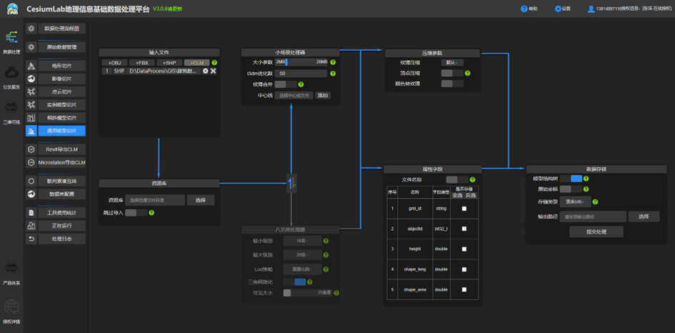
Task: Click the +FBX button
Action: [x=142, y=62]
